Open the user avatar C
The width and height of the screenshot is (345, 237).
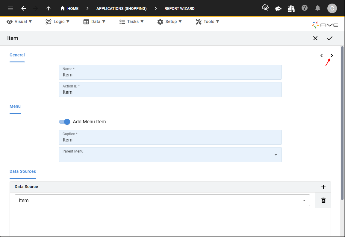[x=332, y=8]
